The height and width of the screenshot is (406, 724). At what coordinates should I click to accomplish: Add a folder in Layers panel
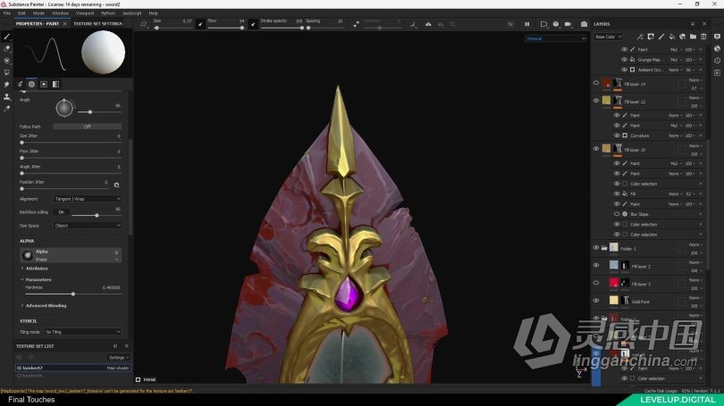(693, 37)
